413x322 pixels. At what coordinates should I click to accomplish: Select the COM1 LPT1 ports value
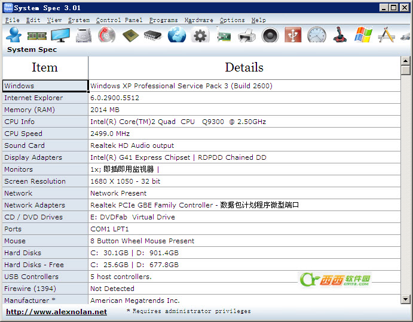[109, 229]
